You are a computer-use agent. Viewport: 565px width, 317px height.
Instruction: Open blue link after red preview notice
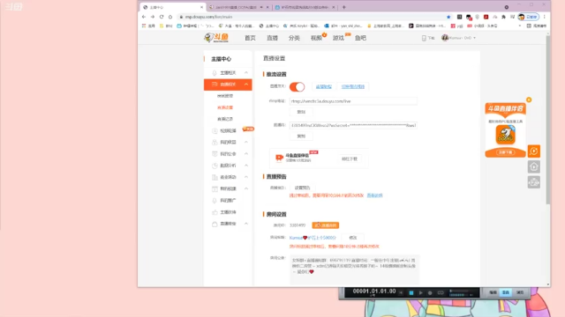374,195
